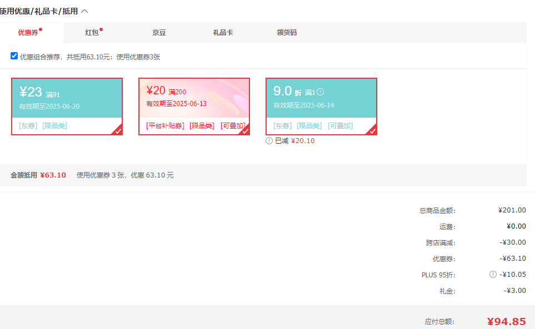Switch to the 礼品卡 tab
This screenshot has height=329, width=535.
[x=223, y=33]
